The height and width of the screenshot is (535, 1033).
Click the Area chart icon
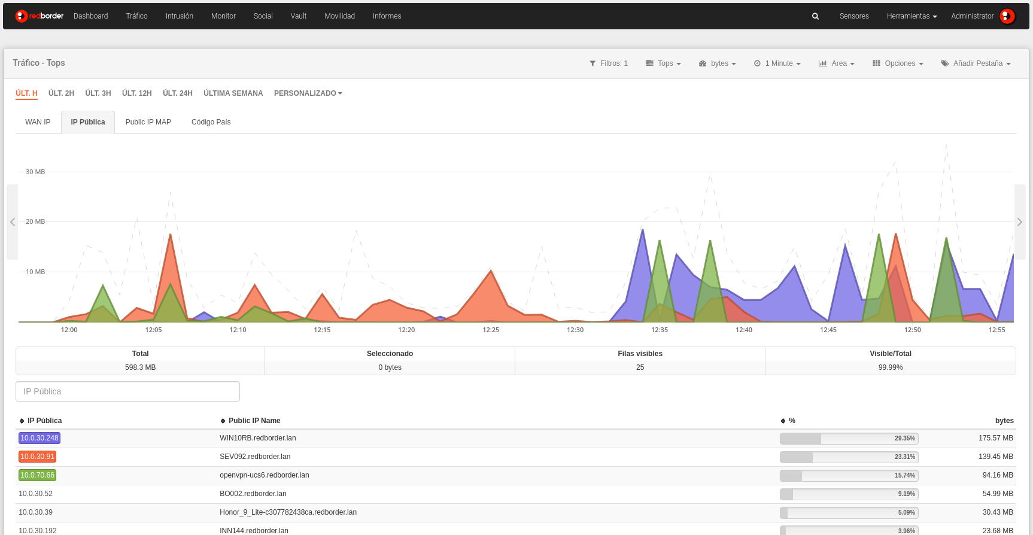pos(823,63)
